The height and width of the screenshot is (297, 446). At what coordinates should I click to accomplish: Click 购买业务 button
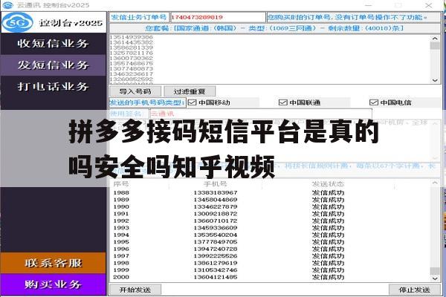[54, 284]
